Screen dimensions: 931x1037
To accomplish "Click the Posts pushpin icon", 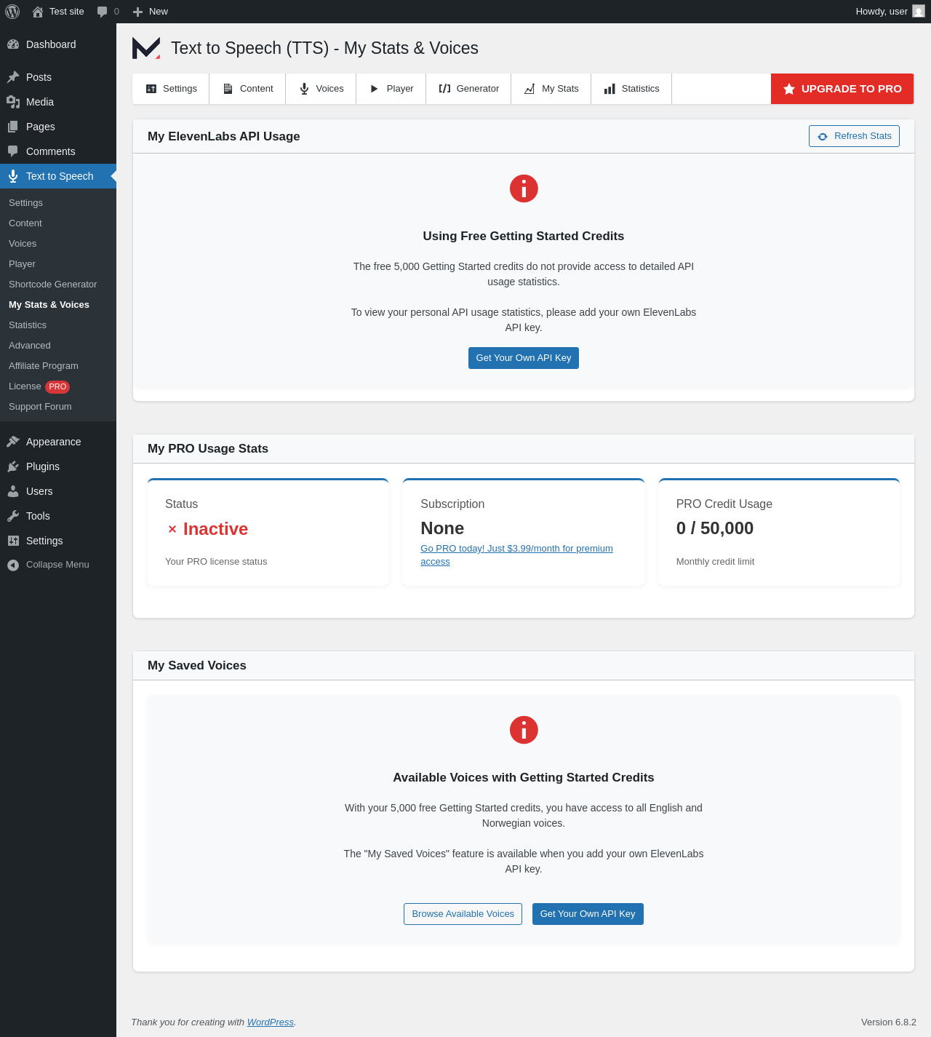I will coord(13,77).
